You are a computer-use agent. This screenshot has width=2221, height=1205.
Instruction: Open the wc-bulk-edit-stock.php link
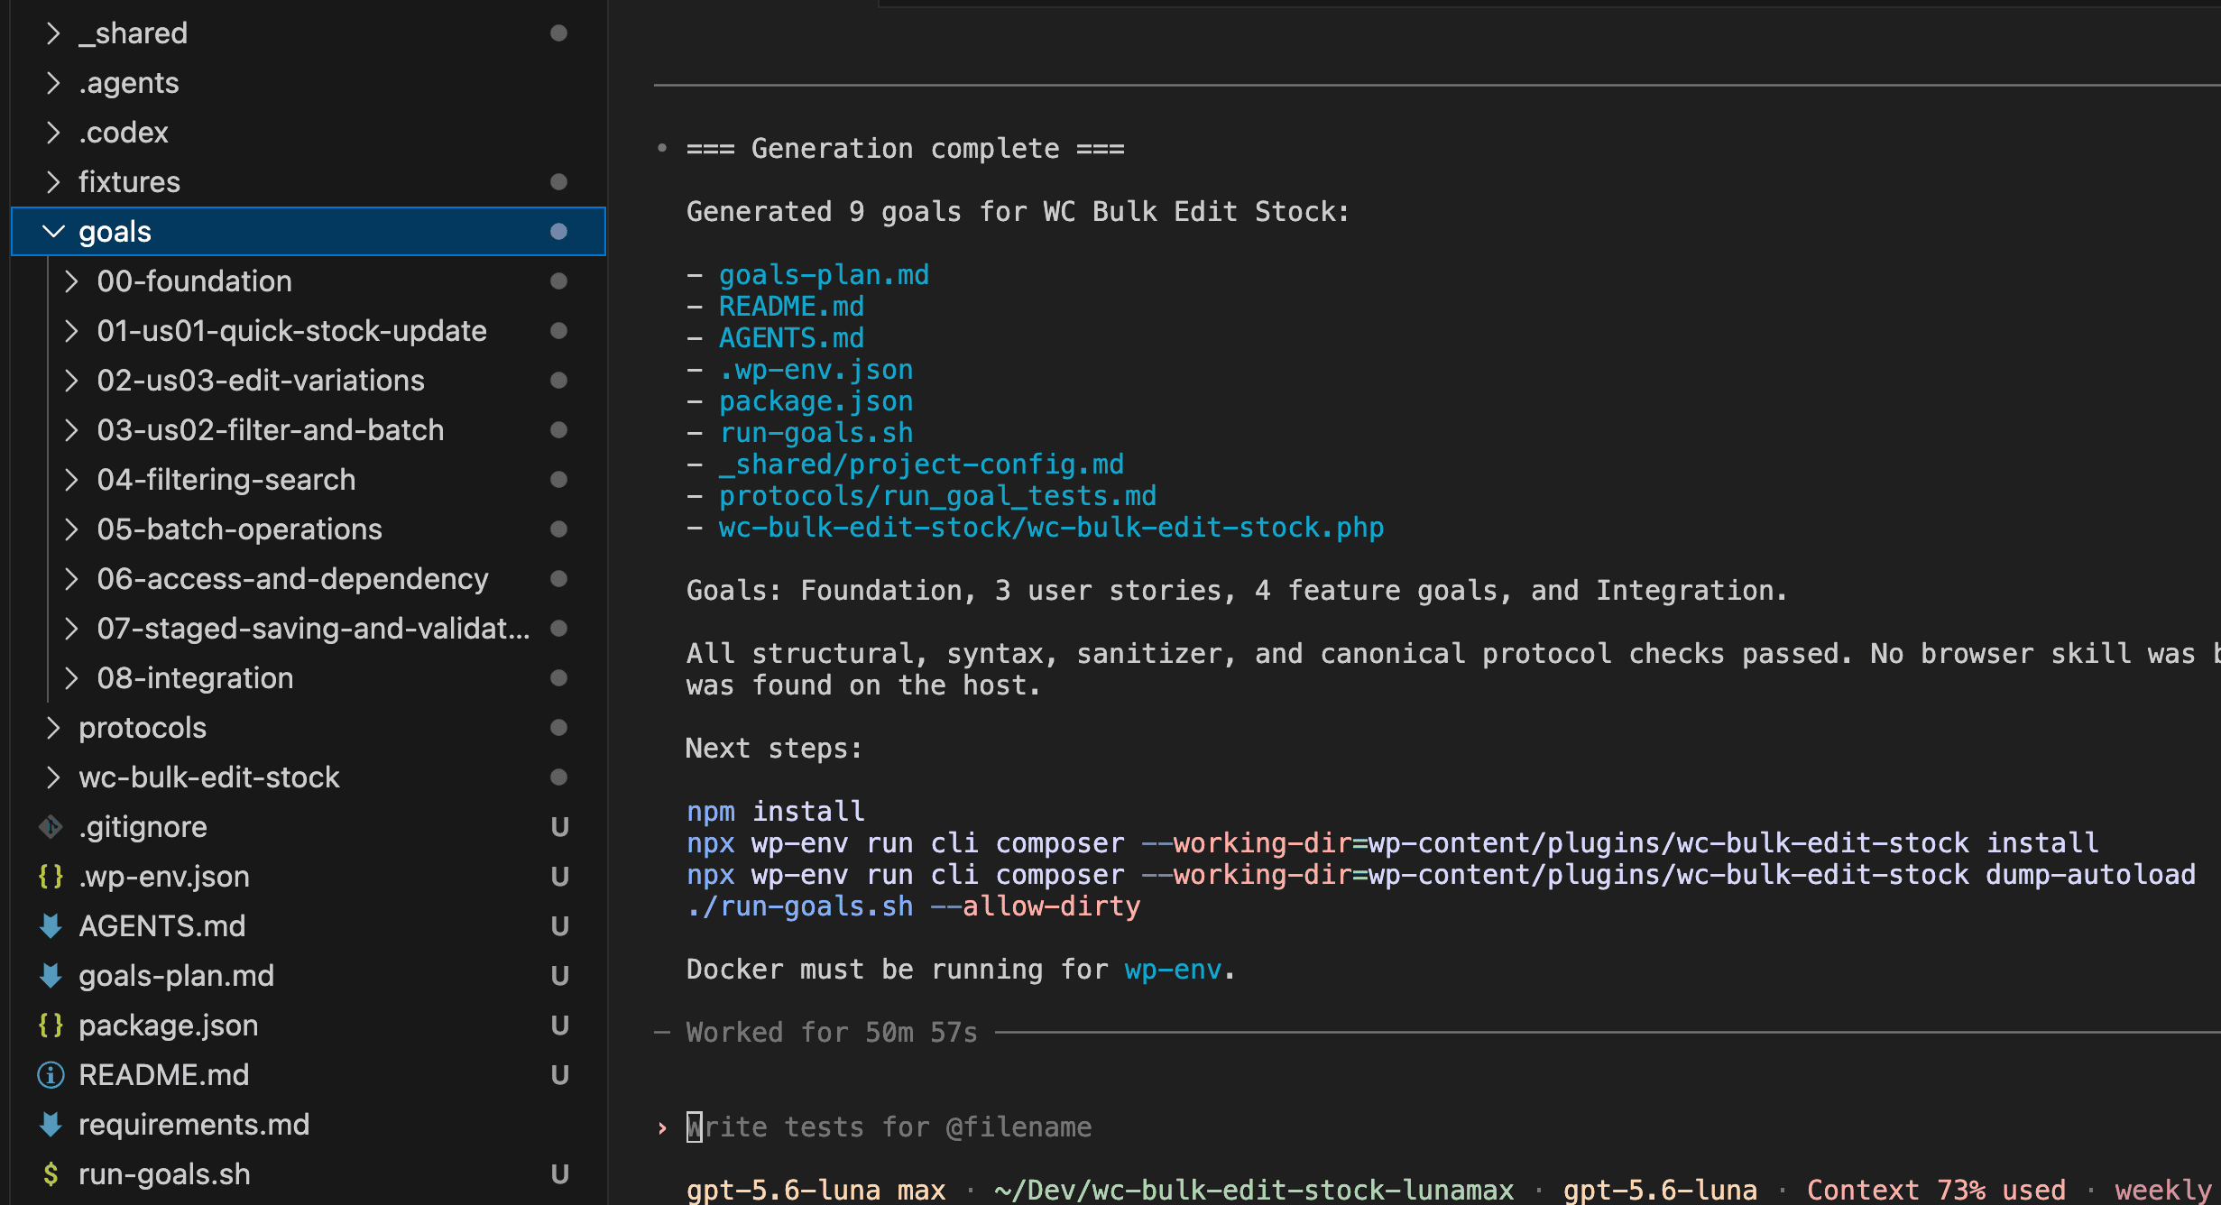1051,528
